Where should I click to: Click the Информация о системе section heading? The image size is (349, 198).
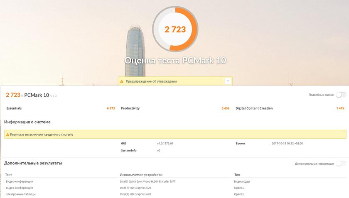tap(27, 122)
